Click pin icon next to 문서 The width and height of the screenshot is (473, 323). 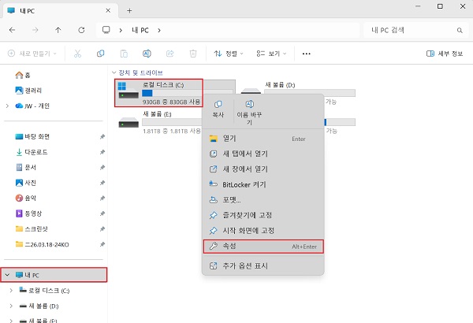coord(102,167)
